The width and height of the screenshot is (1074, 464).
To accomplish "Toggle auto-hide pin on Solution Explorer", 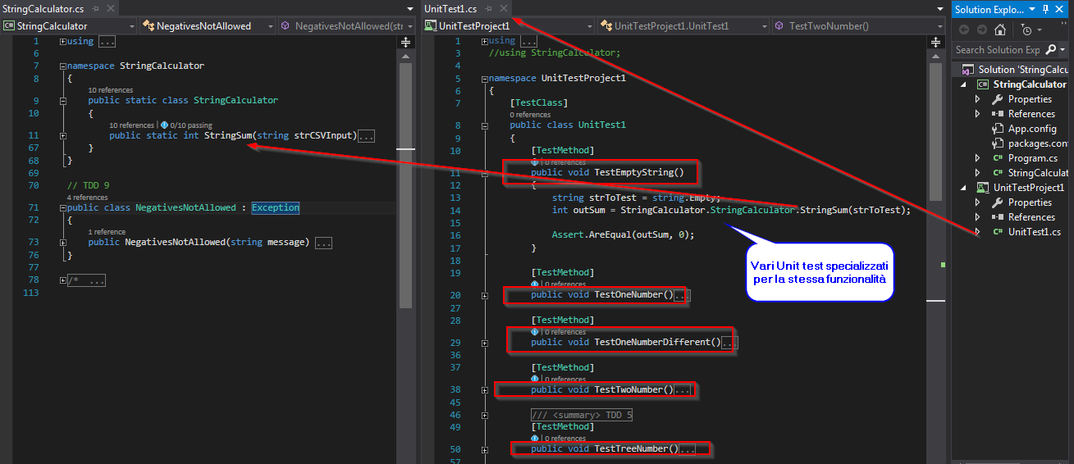I will point(1045,9).
